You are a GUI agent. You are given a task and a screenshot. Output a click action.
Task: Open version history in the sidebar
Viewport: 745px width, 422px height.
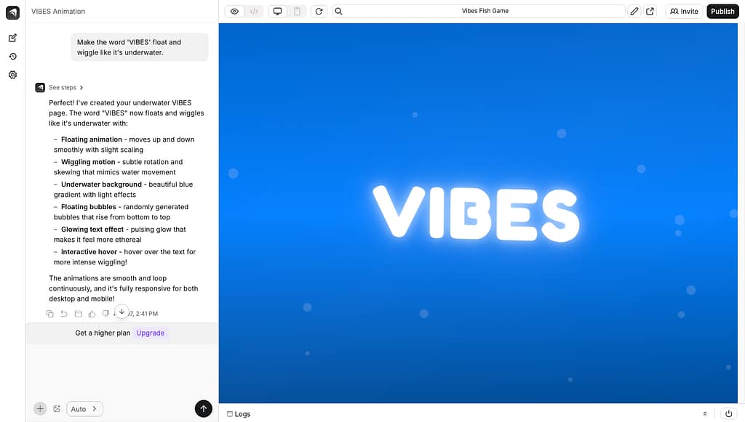tap(12, 57)
